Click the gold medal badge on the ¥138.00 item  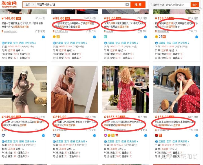tap(156, 37)
